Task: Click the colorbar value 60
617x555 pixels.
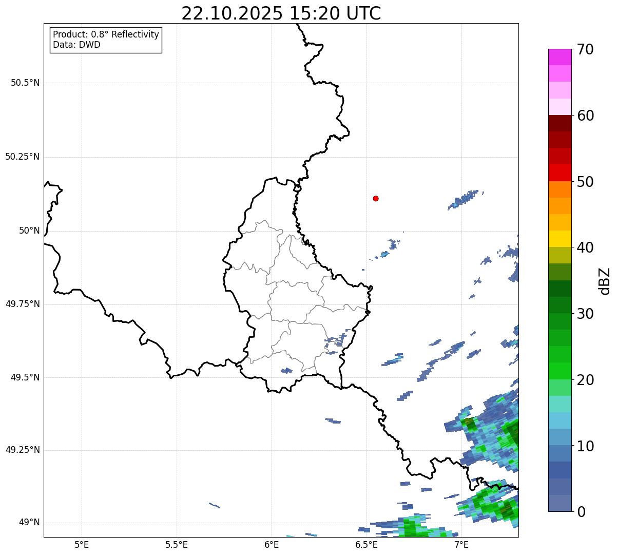Action: tap(585, 116)
